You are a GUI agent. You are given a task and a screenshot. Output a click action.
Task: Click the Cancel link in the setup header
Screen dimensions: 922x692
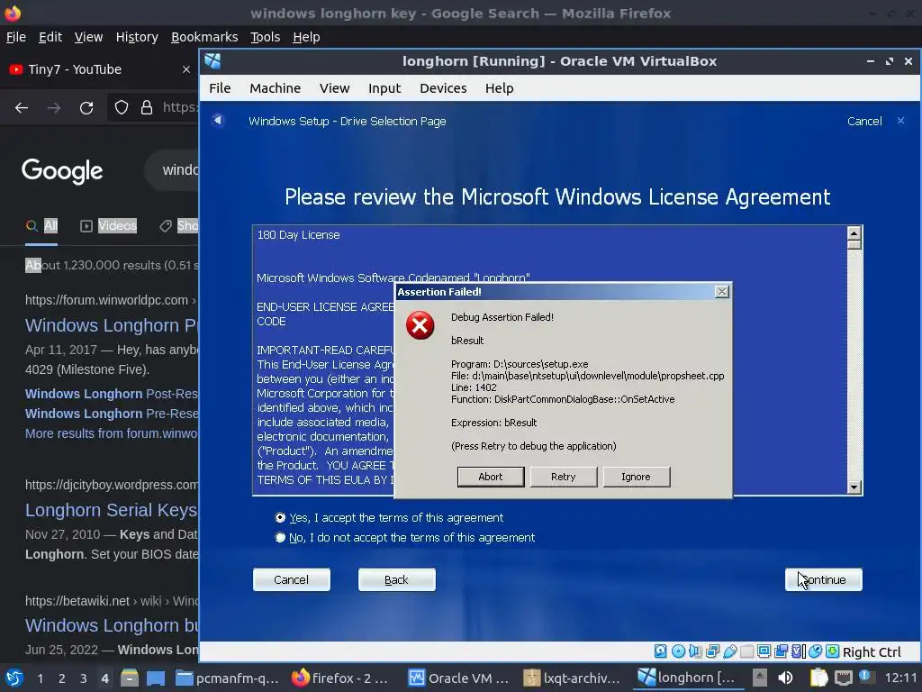tap(864, 122)
